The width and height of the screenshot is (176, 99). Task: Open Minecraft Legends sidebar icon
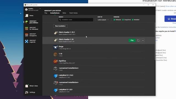tap(27, 41)
